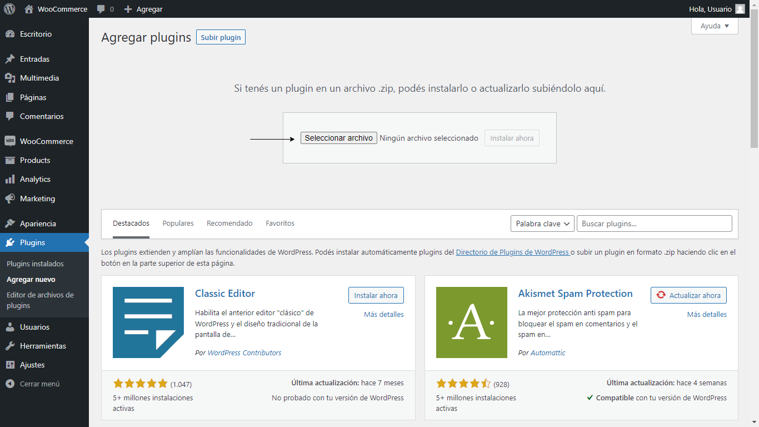
Task: Click the user avatar in admin bar
Action: [x=740, y=9]
